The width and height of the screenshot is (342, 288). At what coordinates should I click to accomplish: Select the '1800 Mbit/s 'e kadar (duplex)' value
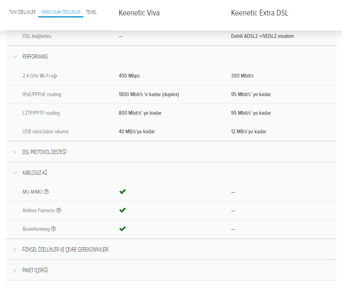[x=149, y=94]
